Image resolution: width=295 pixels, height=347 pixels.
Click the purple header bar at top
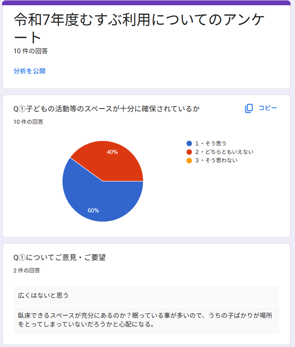[146, 2]
